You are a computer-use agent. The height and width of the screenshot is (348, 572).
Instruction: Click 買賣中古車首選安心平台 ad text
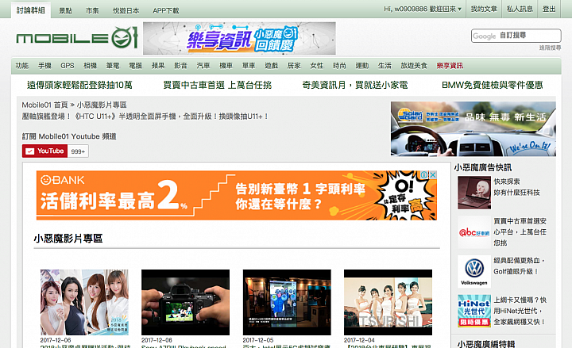click(x=520, y=232)
